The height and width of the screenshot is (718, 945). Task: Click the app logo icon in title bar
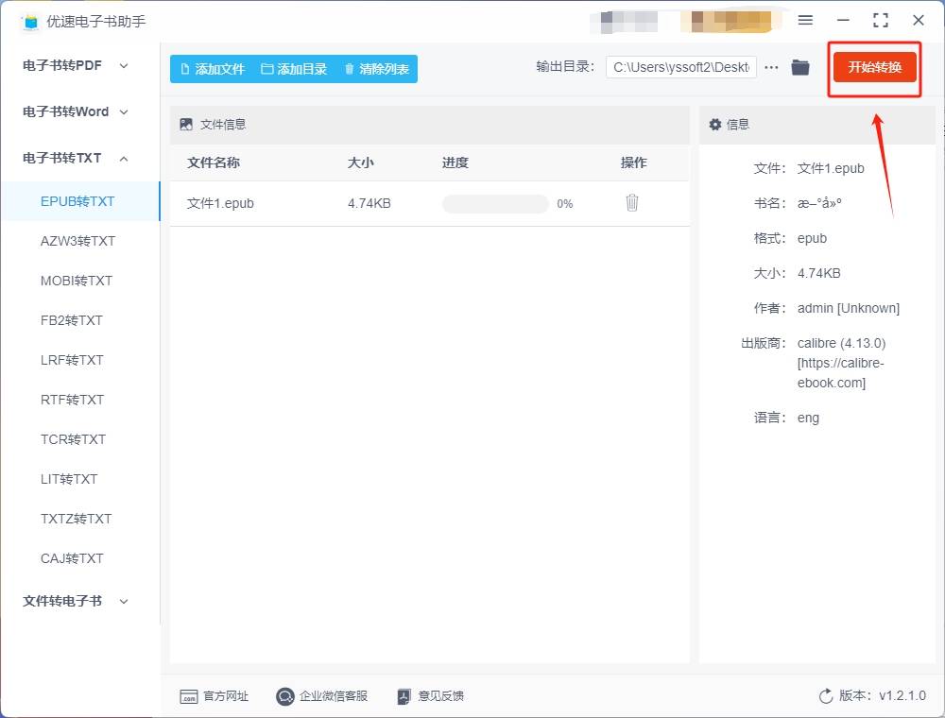[30, 23]
